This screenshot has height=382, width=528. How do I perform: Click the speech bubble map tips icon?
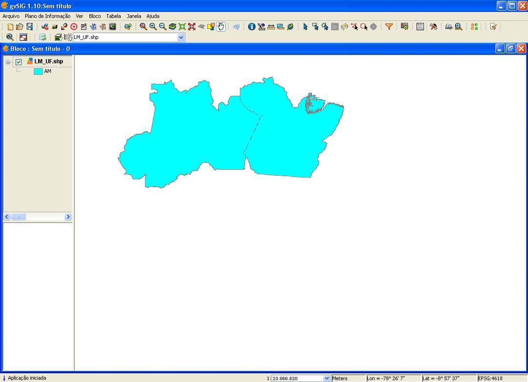click(x=236, y=26)
